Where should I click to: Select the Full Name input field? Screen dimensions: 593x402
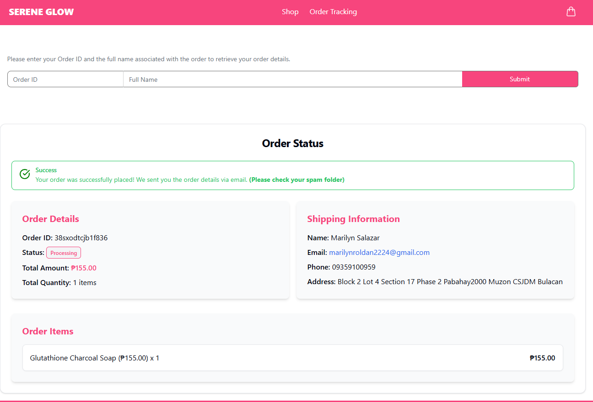point(293,79)
